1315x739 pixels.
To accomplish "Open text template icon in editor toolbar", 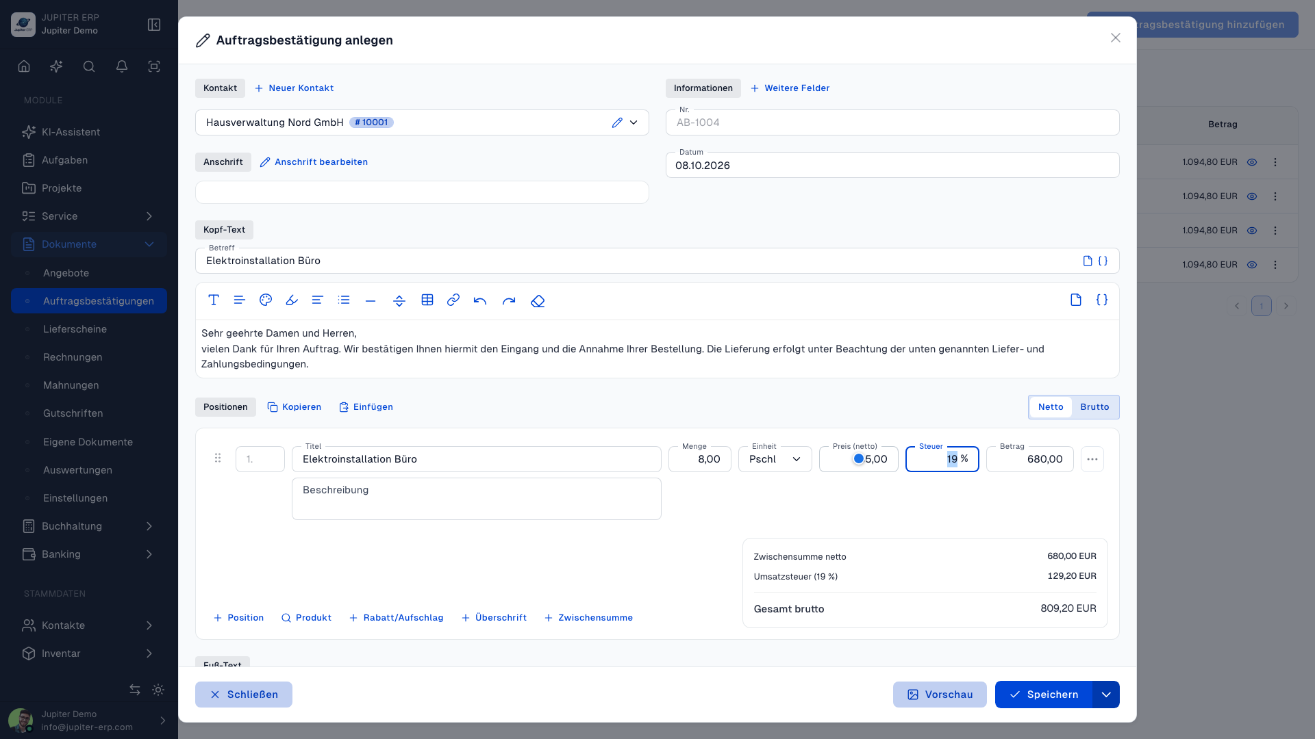I will pos(1076,300).
